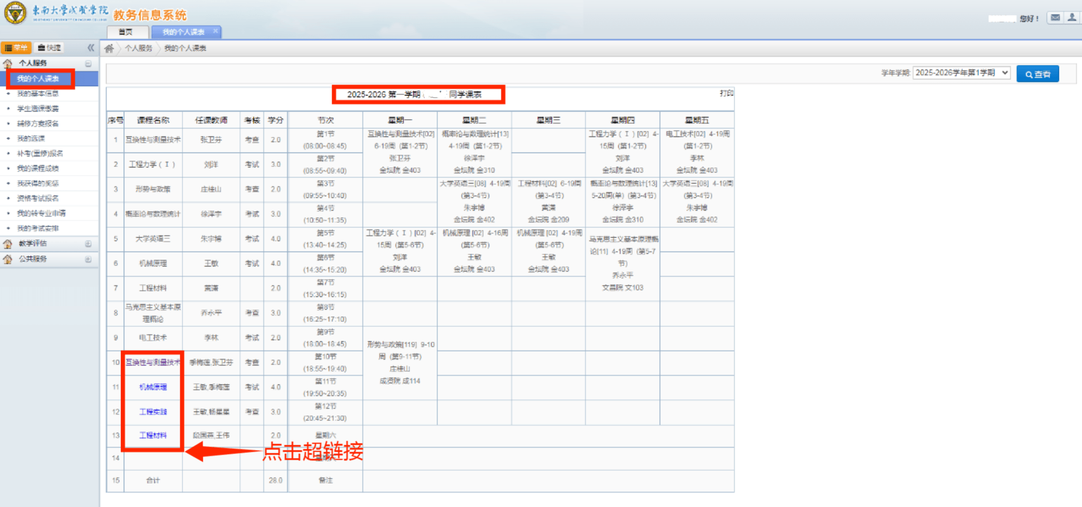Expand the 教学评估 section

(88, 244)
